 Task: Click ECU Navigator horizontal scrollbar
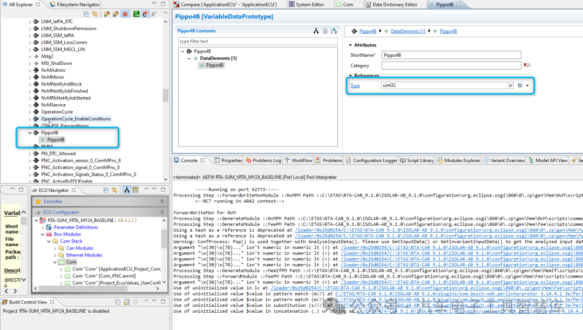[84, 288]
